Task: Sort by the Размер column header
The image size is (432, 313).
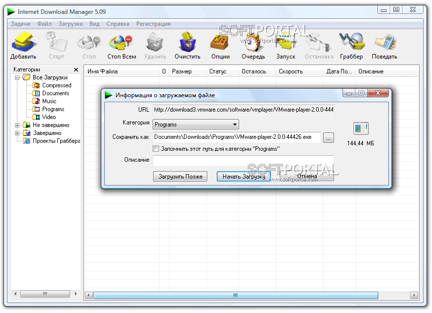Action: point(187,71)
